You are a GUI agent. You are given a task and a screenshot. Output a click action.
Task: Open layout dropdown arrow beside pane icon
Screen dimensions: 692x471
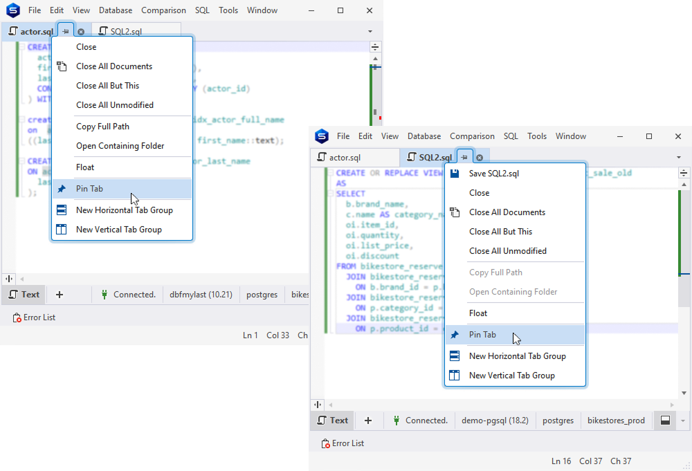(x=683, y=421)
